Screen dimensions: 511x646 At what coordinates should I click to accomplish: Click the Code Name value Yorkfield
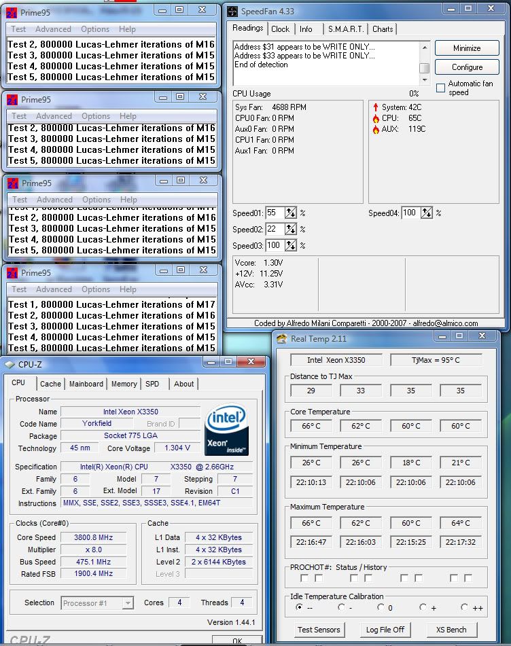click(x=97, y=423)
